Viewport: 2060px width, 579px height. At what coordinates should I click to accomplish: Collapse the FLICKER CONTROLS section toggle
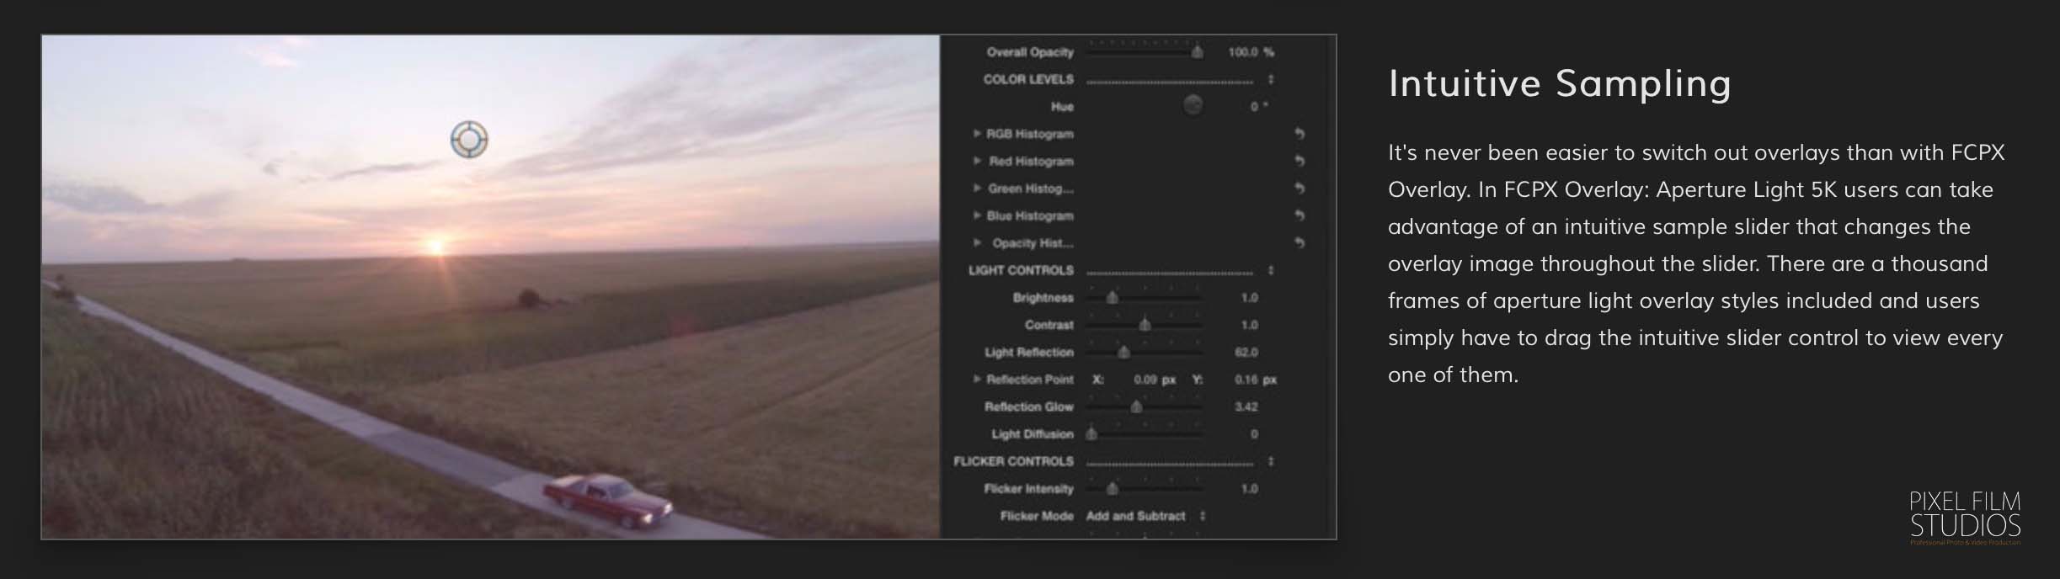[1271, 461]
